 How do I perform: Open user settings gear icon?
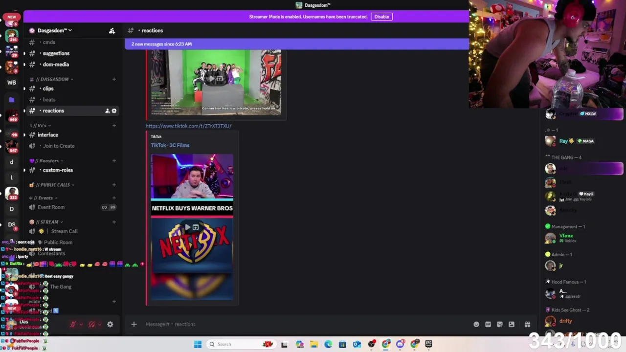tap(110, 324)
